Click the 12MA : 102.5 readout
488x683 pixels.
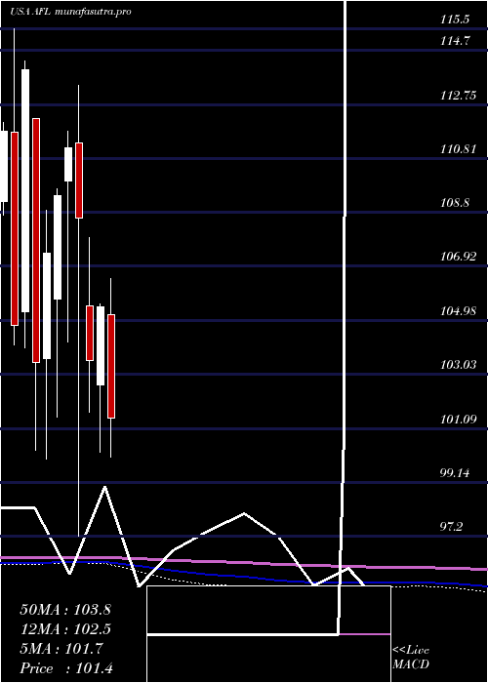65,629
